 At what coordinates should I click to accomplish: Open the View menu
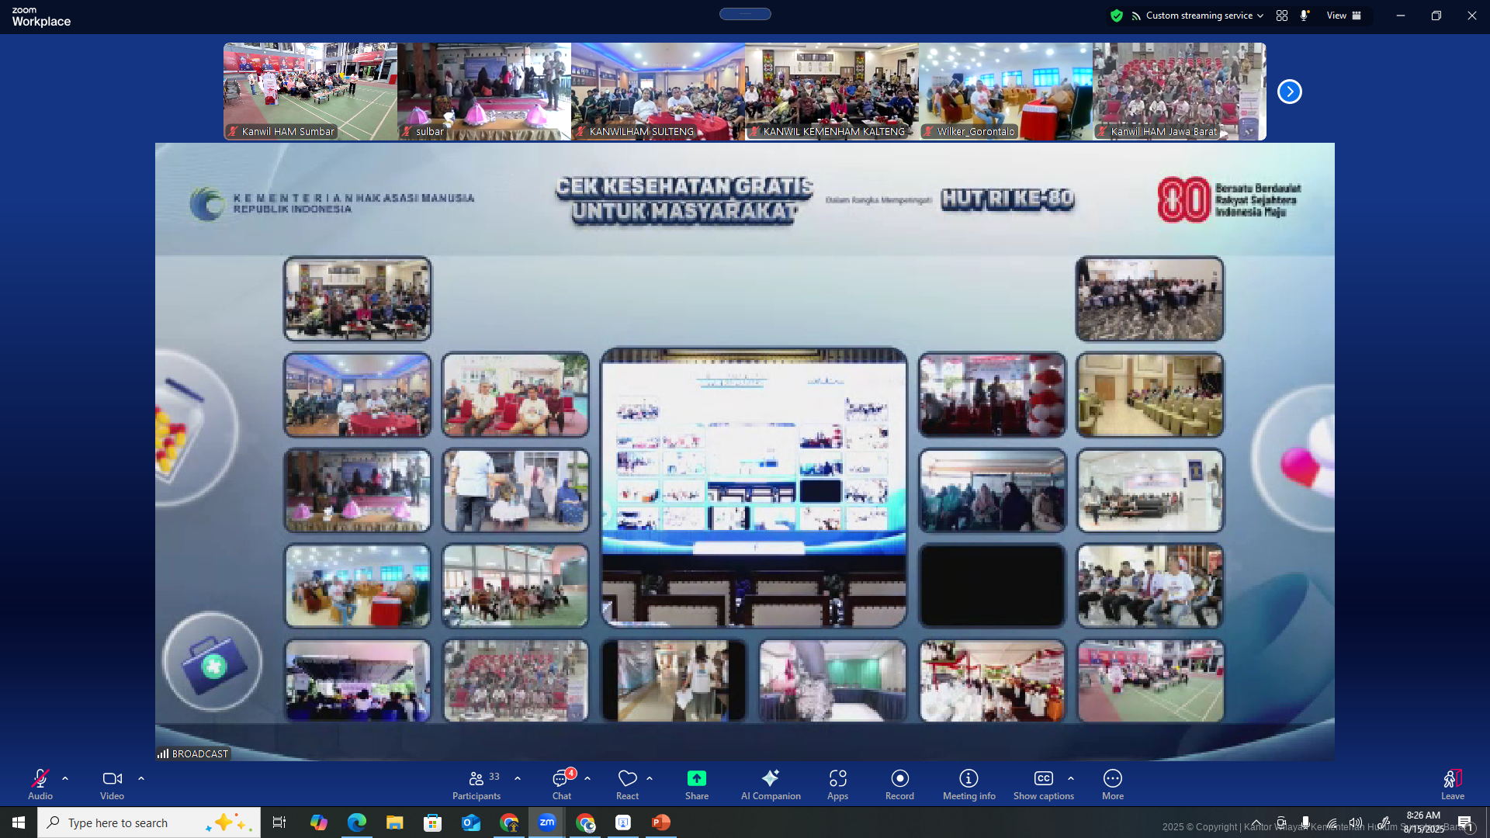(1343, 16)
